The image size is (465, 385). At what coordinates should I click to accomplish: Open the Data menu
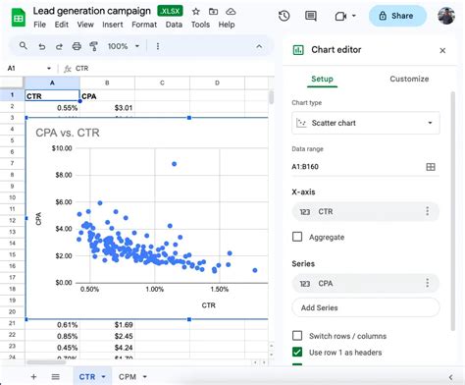[x=174, y=25]
